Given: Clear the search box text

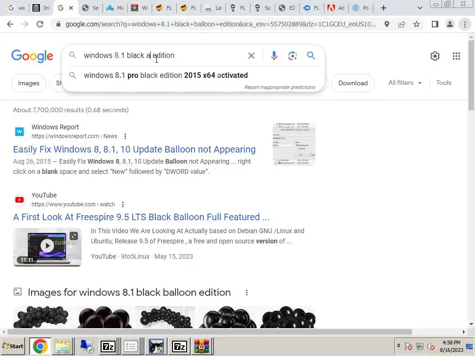Looking at the screenshot, I should coord(251,56).
